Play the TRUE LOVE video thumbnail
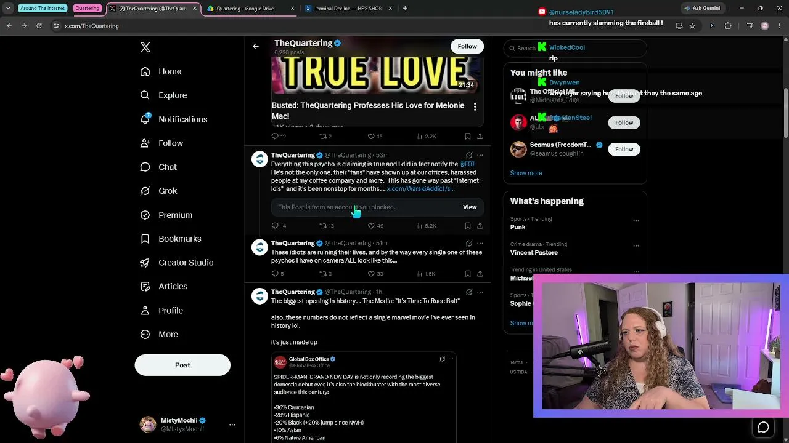The height and width of the screenshot is (443, 789). pyautogui.click(x=377, y=74)
